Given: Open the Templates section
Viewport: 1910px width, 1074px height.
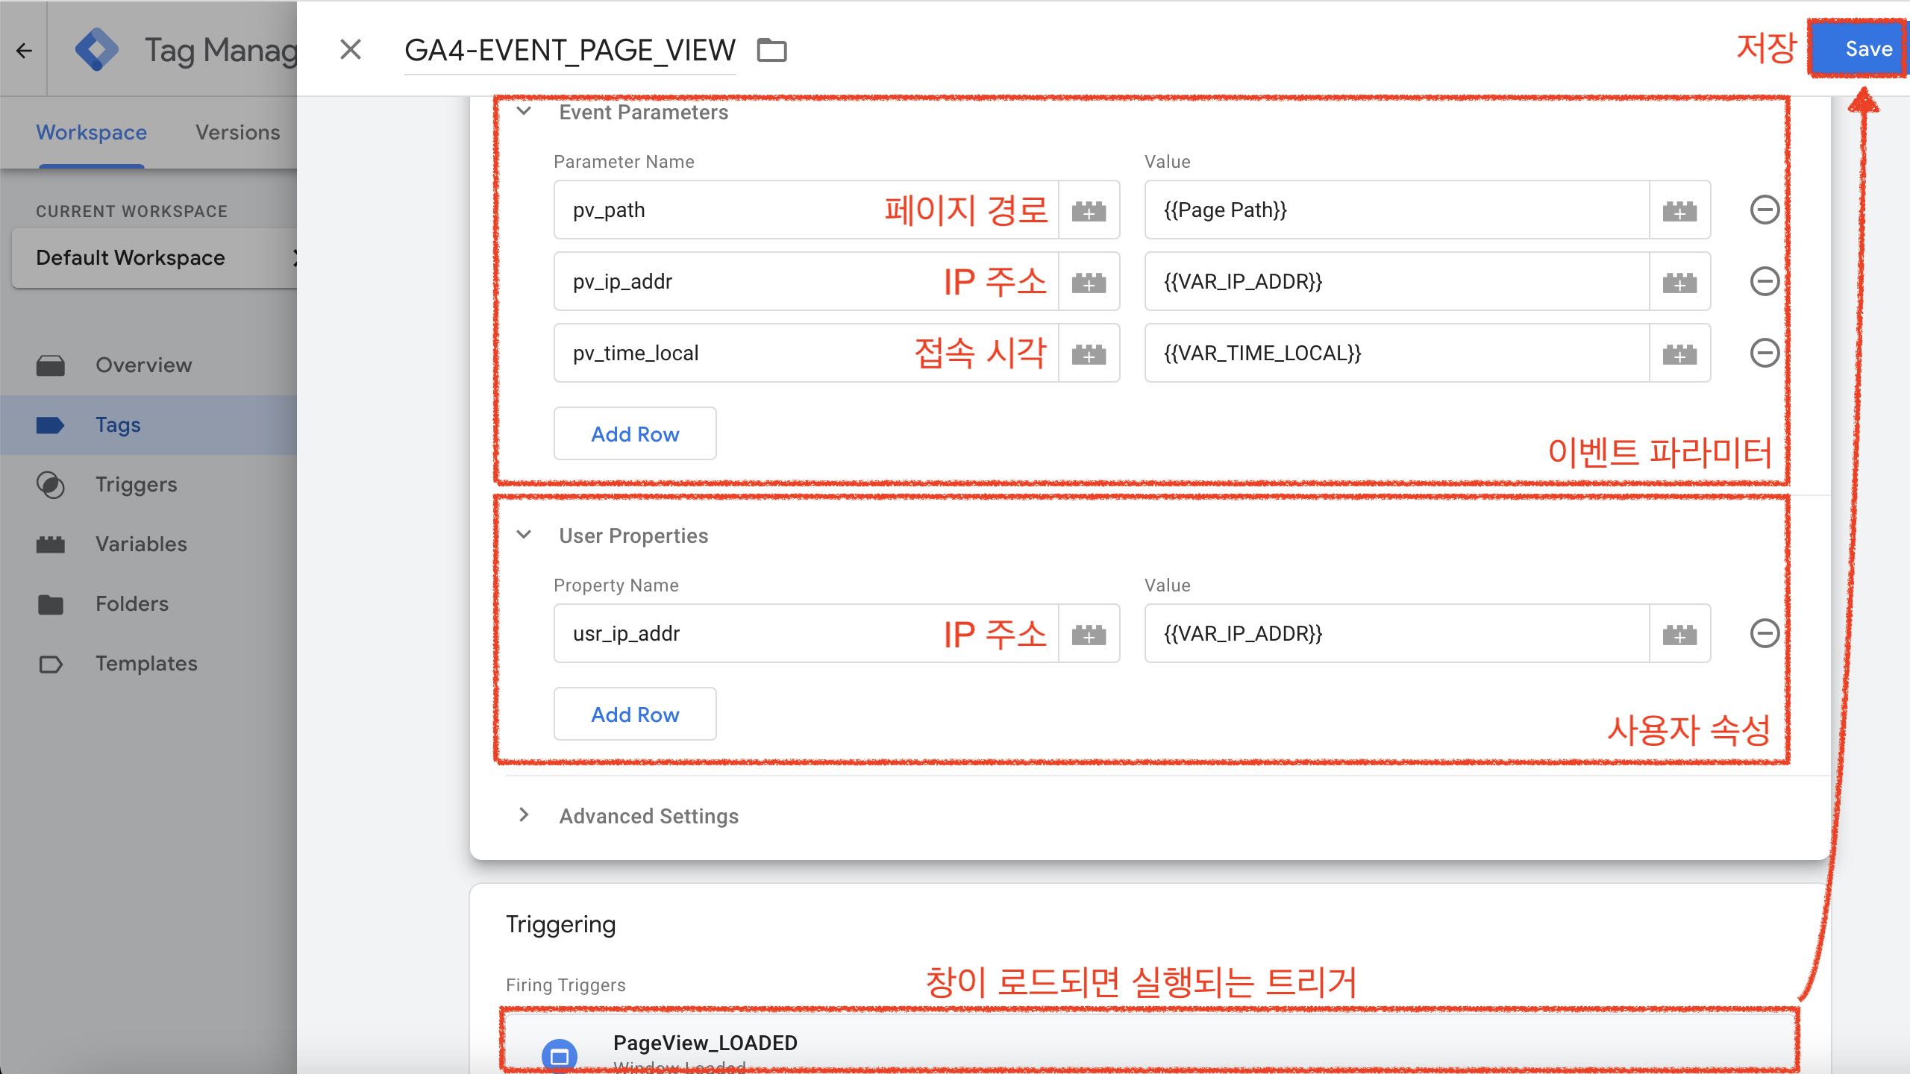Looking at the screenshot, I should coord(146,663).
